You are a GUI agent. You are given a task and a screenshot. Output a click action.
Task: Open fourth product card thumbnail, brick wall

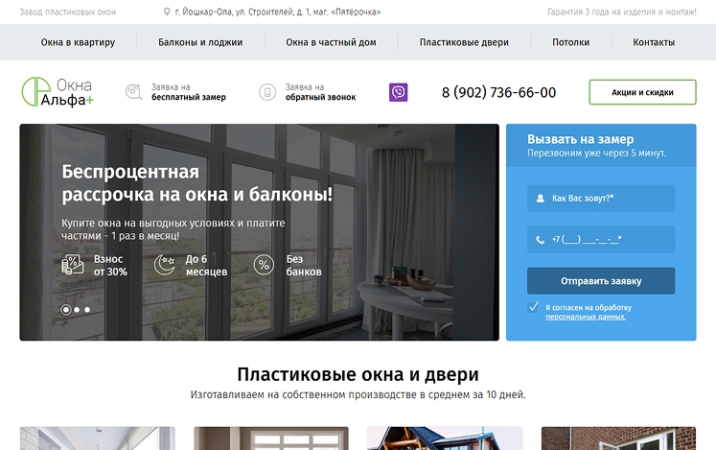(x=619, y=438)
